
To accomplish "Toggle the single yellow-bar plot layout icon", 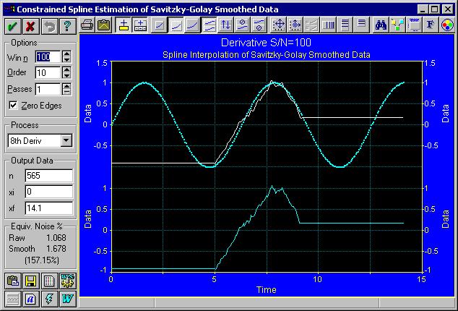I will 124,25.
